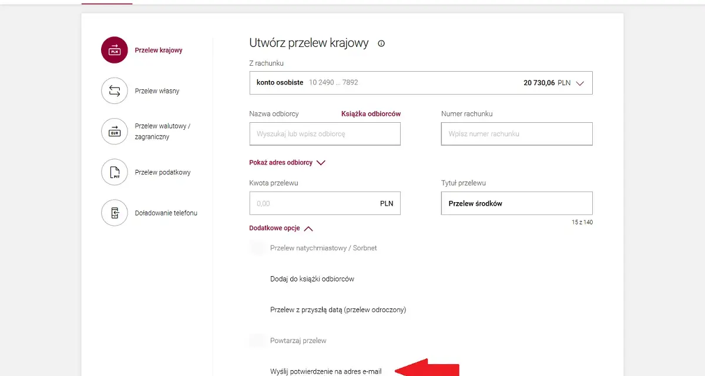
Task: Select the phone top-up icon
Action: click(115, 213)
